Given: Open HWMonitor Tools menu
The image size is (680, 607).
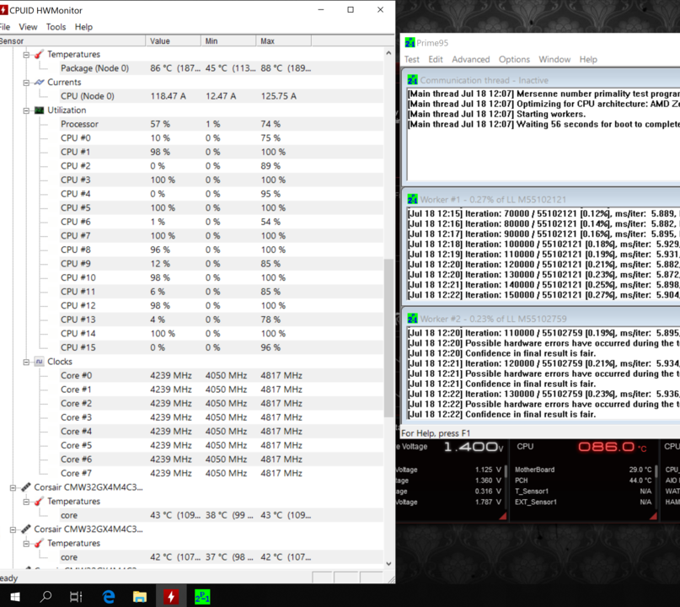Looking at the screenshot, I should (x=56, y=27).
